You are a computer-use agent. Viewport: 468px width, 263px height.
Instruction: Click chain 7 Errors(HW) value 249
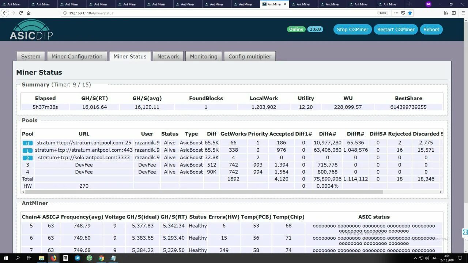coord(224,250)
